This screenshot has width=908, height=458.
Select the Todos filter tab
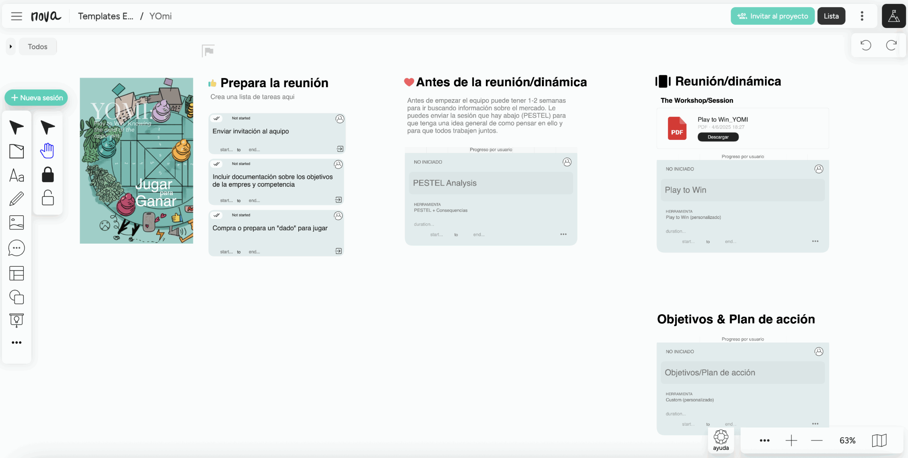pos(38,46)
